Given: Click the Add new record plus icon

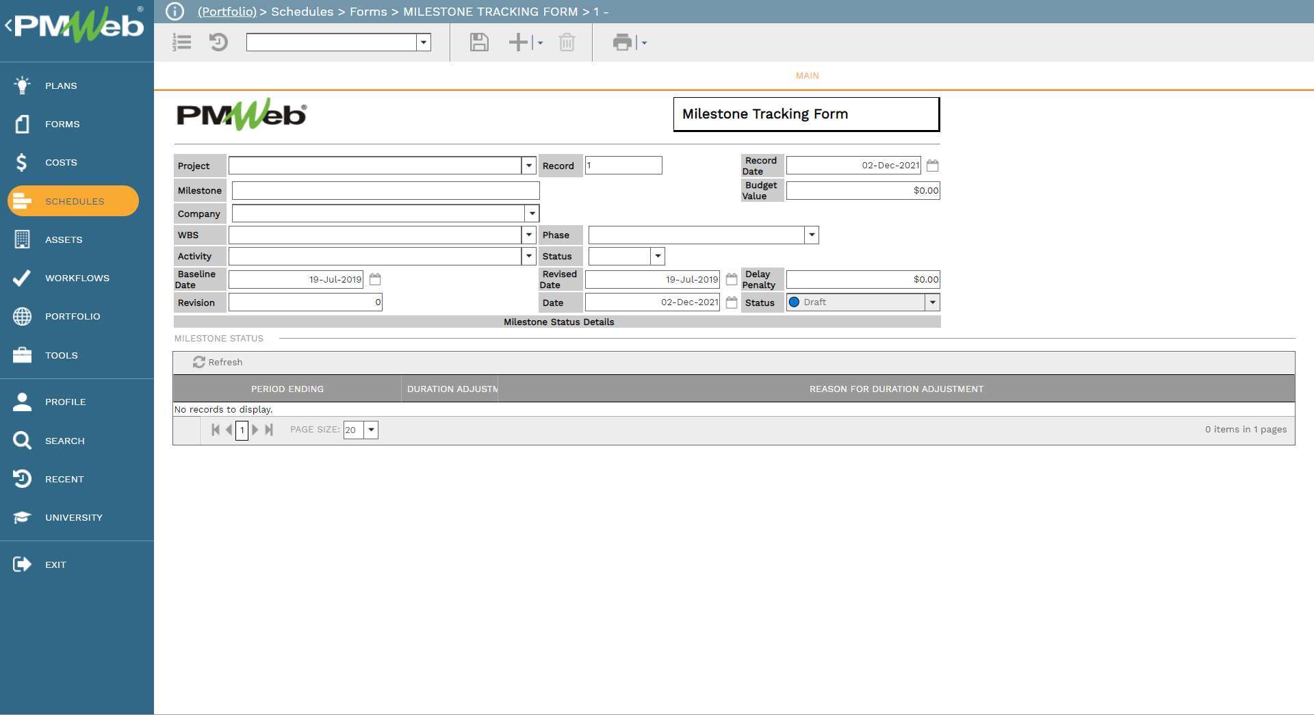Looking at the screenshot, I should (517, 42).
